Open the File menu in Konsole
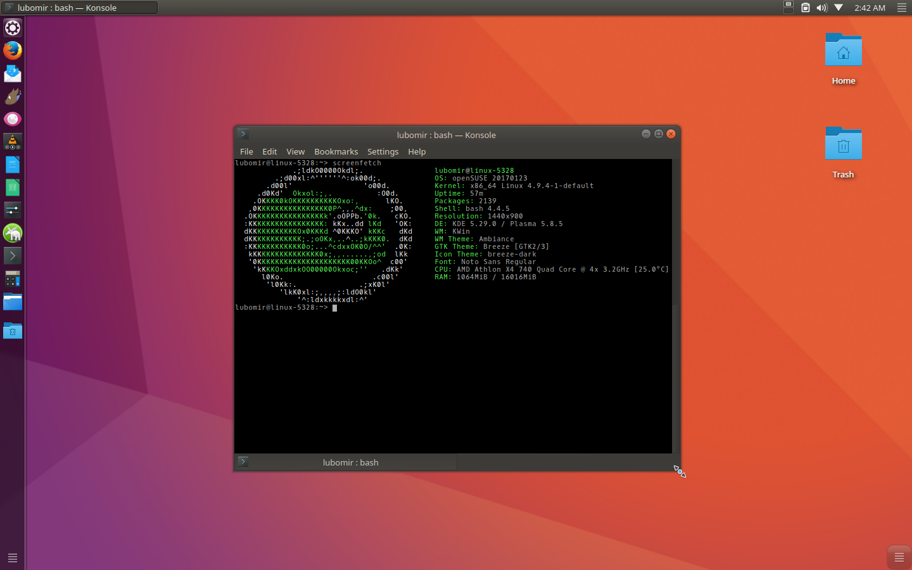 (x=246, y=152)
